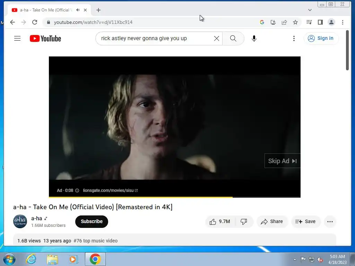The image size is (355, 266).
Task: Open more actions ellipsis beside Save
Action: coord(330,221)
